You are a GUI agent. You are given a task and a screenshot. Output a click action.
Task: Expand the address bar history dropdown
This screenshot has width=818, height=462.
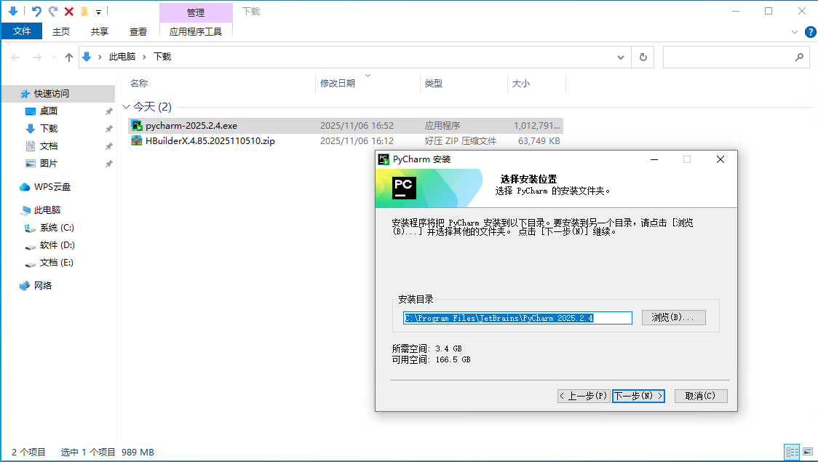point(621,57)
